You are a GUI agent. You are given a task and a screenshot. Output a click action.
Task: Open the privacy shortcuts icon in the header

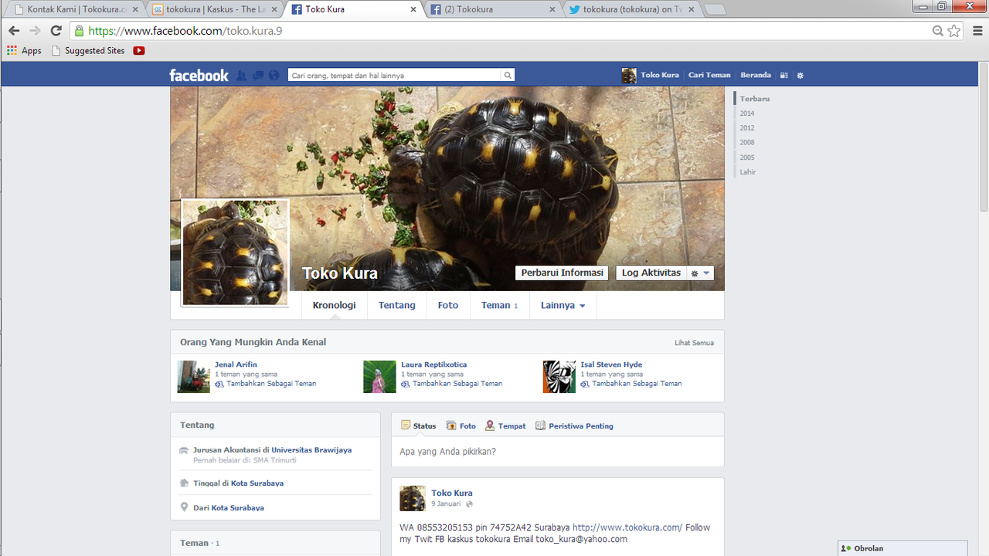pos(784,75)
